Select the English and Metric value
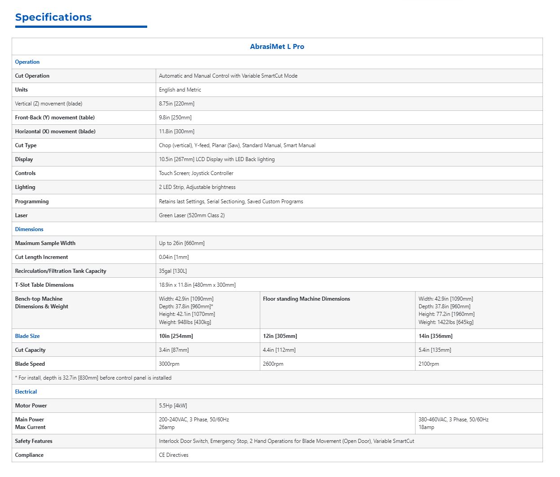560x477 pixels. 180,90
